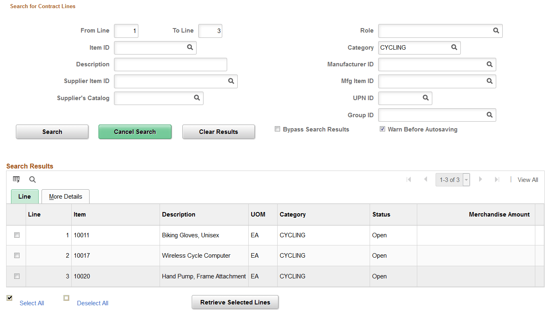The height and width of the screenshot is (313, 552).
Task: Enable the Bypass Search Results checkbox
Action: (277, 129)
